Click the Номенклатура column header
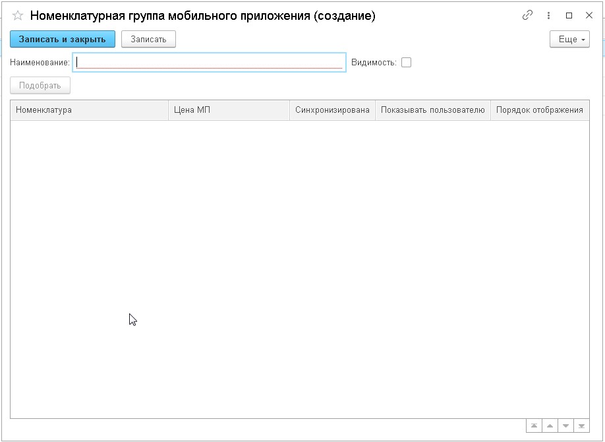605x442 pixels. (x=89, y=110)
